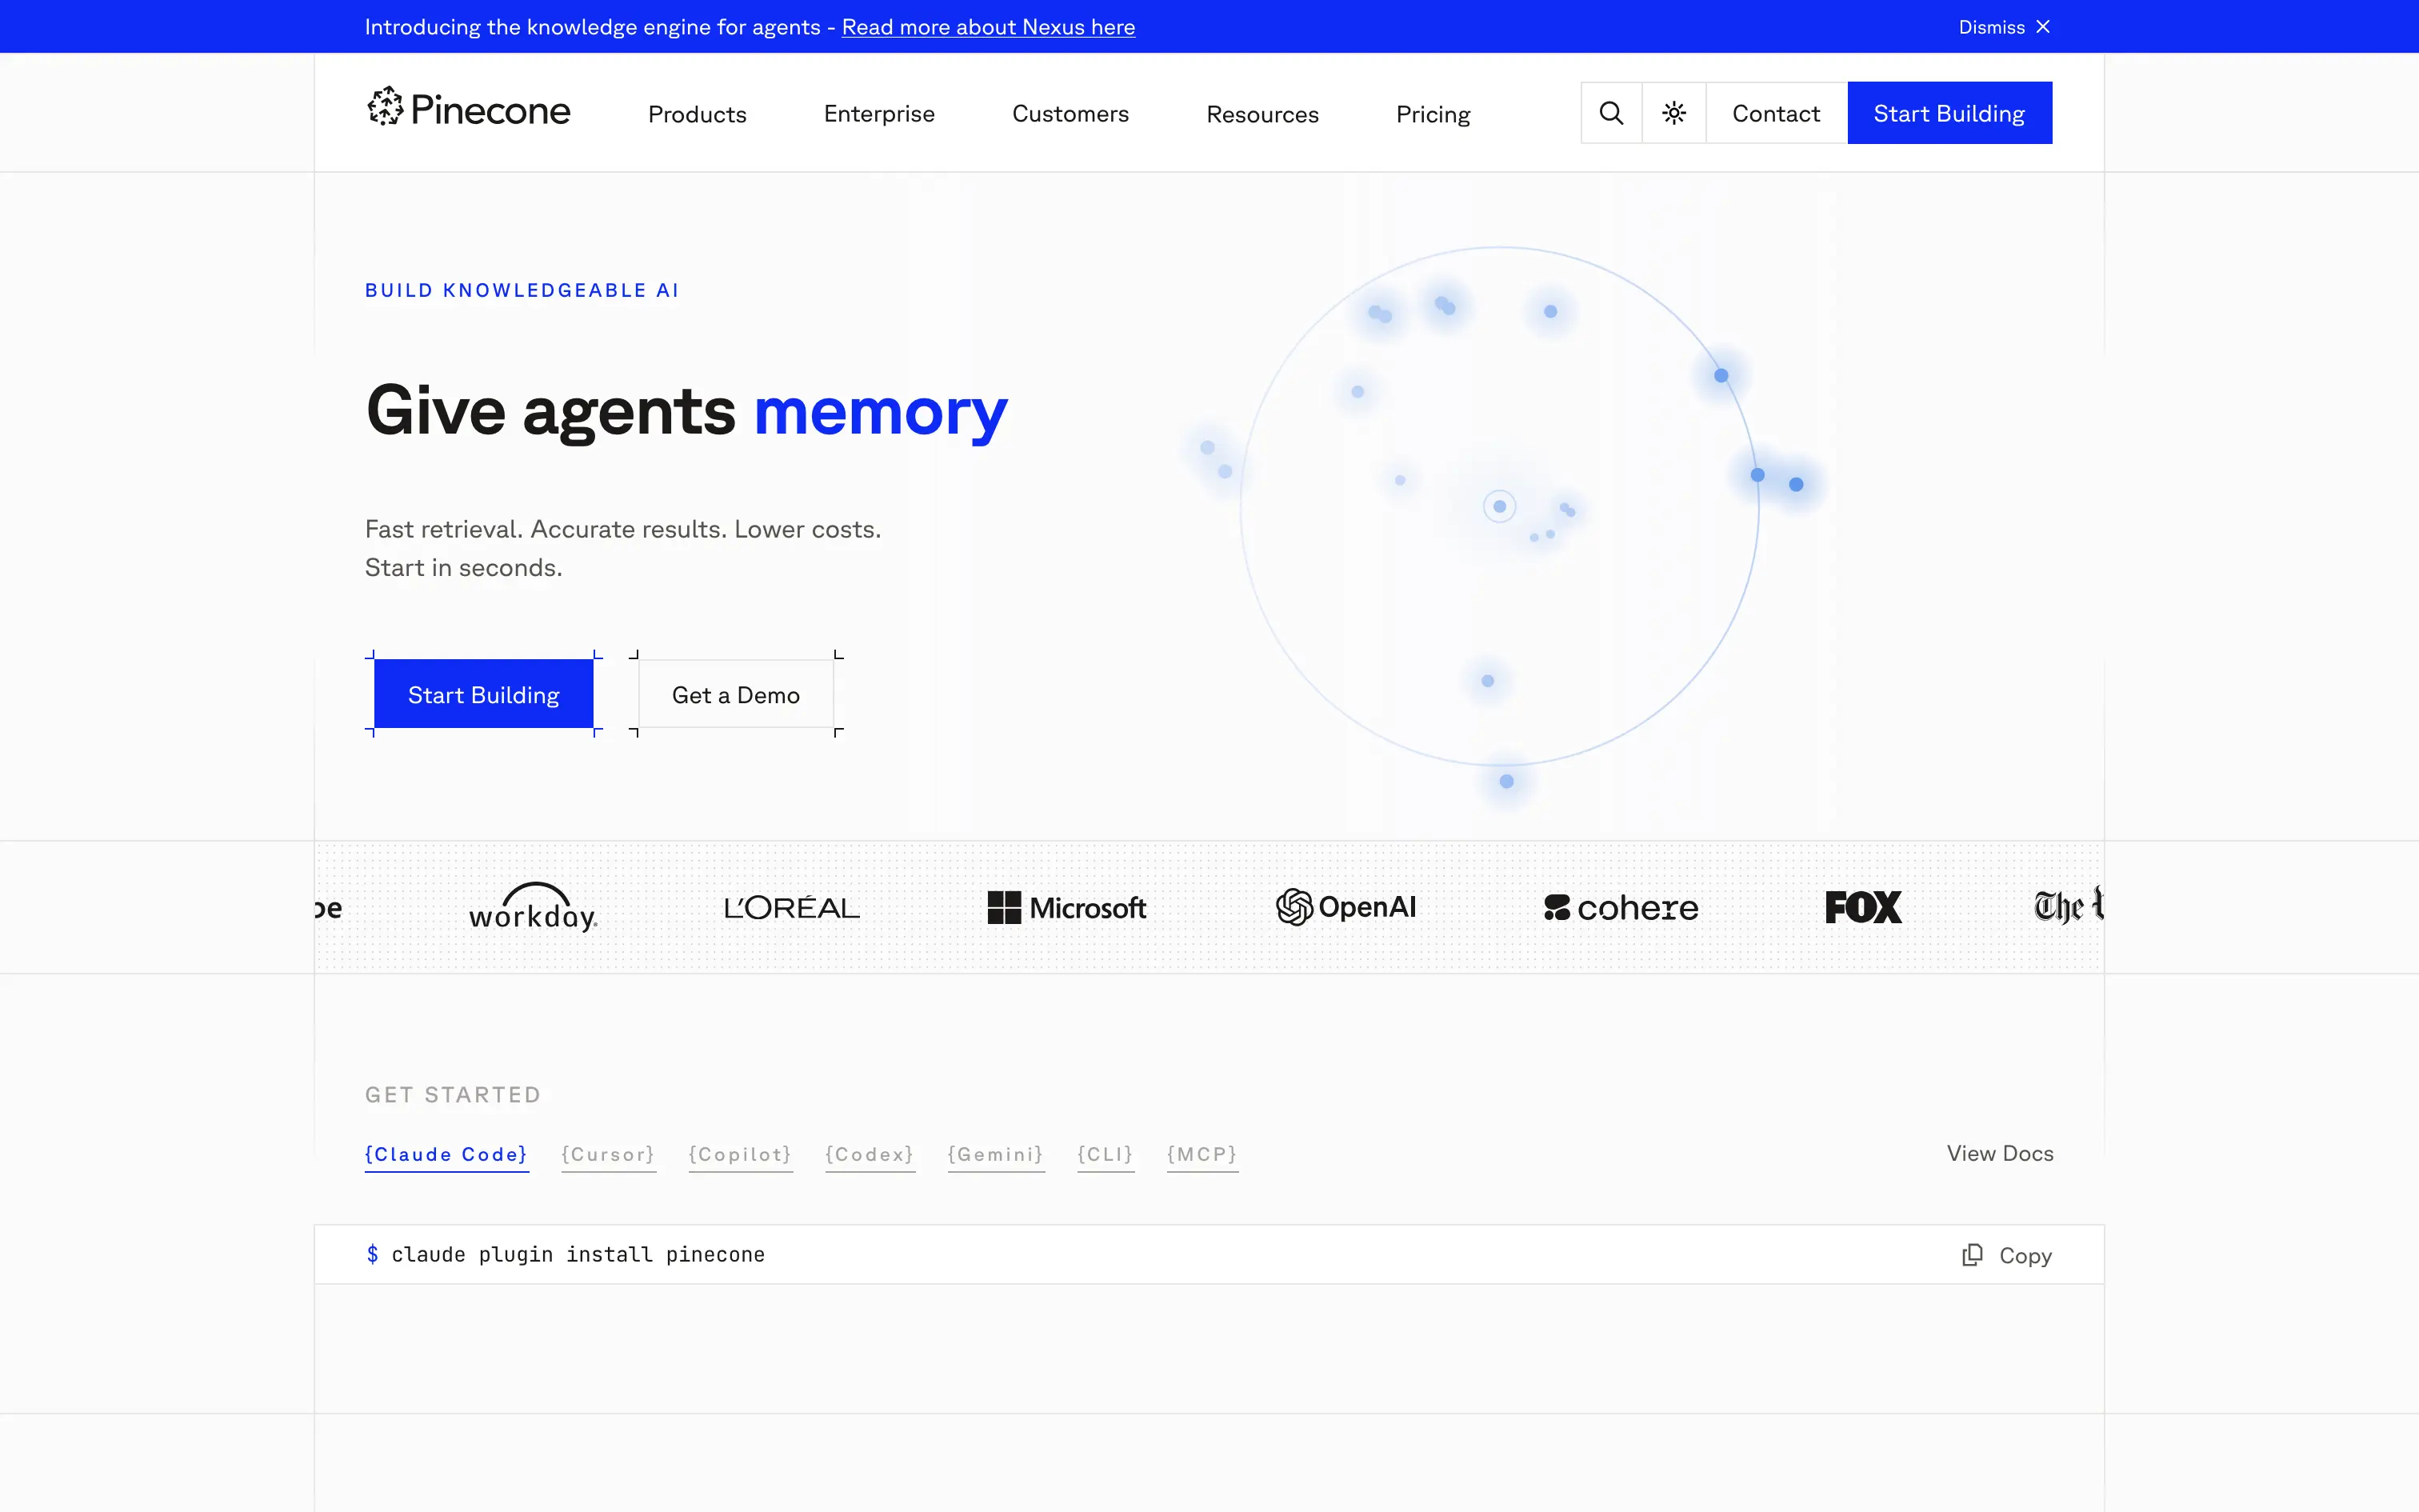The image size is (2419, 1512).
Task: Dismiss the announcement banner
Action: pyautogui.click(x=2004, y=27)
